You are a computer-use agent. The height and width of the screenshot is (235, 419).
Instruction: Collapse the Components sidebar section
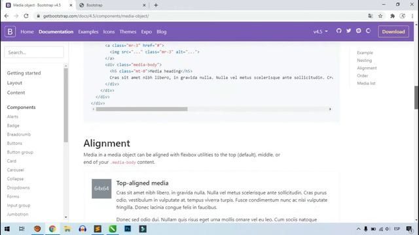[21, 107]
